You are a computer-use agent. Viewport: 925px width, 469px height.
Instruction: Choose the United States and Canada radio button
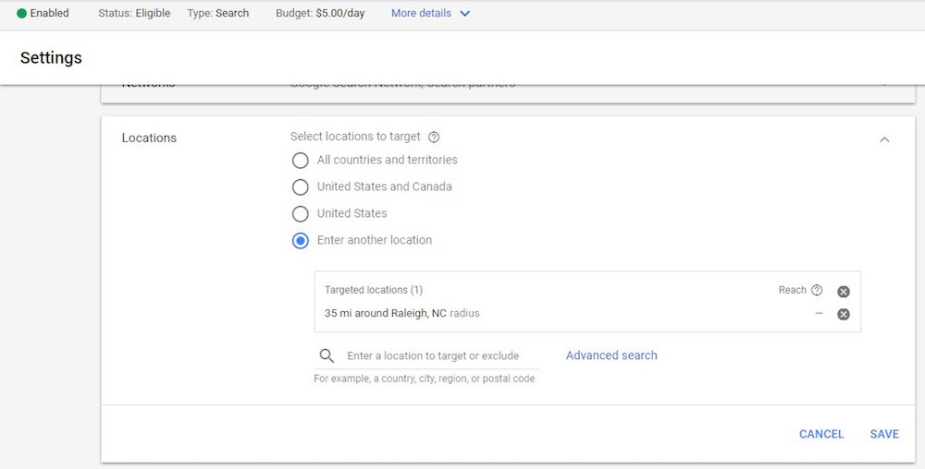coord(300,187)
